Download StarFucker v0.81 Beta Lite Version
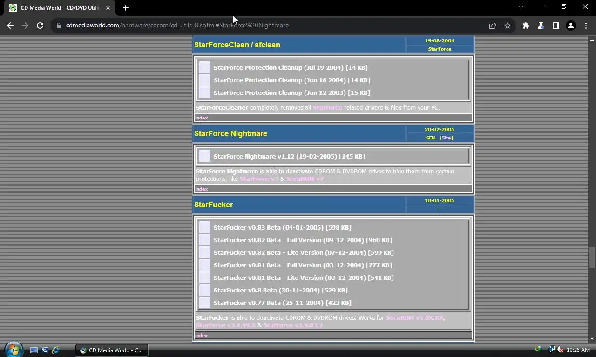Image resolution: width=596 pixels, height=357 pixels. pos(304,278)
